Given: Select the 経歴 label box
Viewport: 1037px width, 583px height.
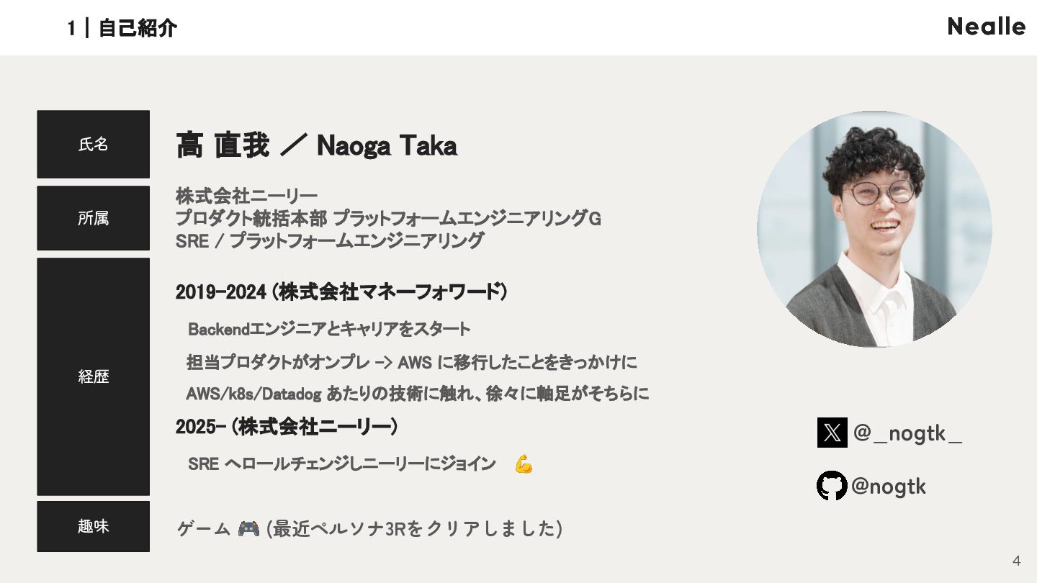Looking at the screenshot, I should [x=94, y=376].
